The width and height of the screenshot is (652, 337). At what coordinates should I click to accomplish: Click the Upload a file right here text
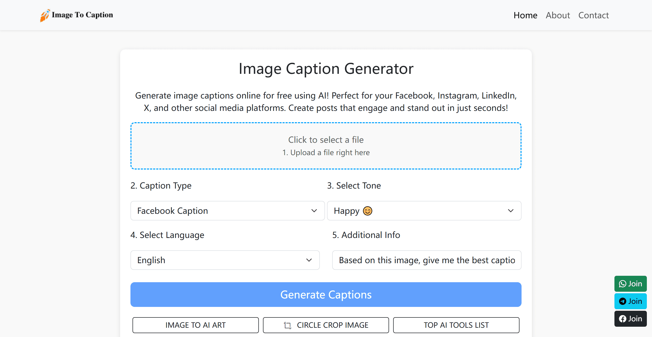(326, 153)
